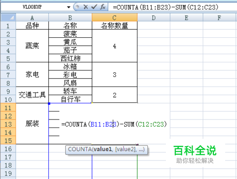Image resolution: width=237 pixels, height=179 pixels.
Task: Select row 7 header
Action: pos(8,75)
